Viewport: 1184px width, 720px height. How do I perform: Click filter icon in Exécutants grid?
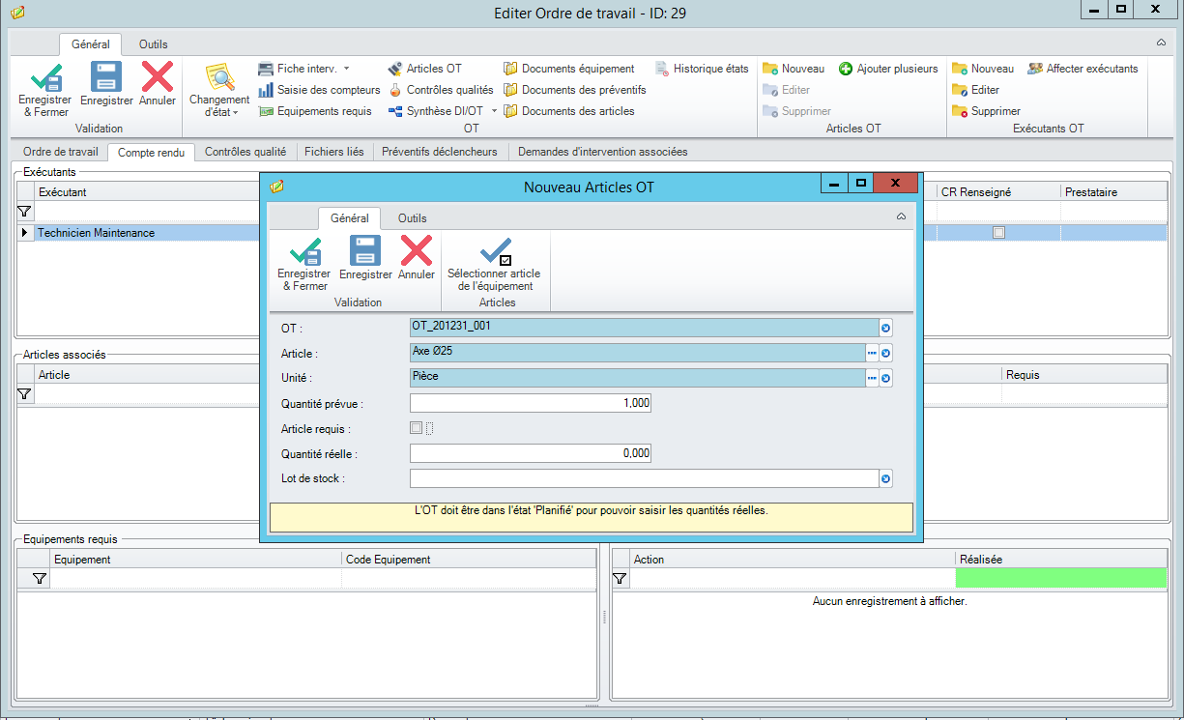(x=25, y=211)
